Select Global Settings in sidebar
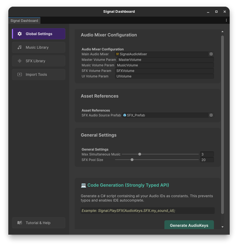The width and height of the screenshot is (238, 246). [x=38, y=34]
